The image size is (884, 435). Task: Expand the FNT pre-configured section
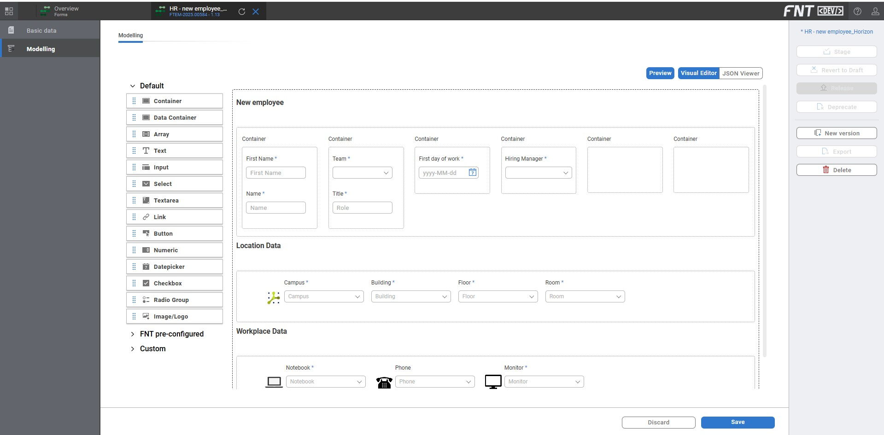133,334
